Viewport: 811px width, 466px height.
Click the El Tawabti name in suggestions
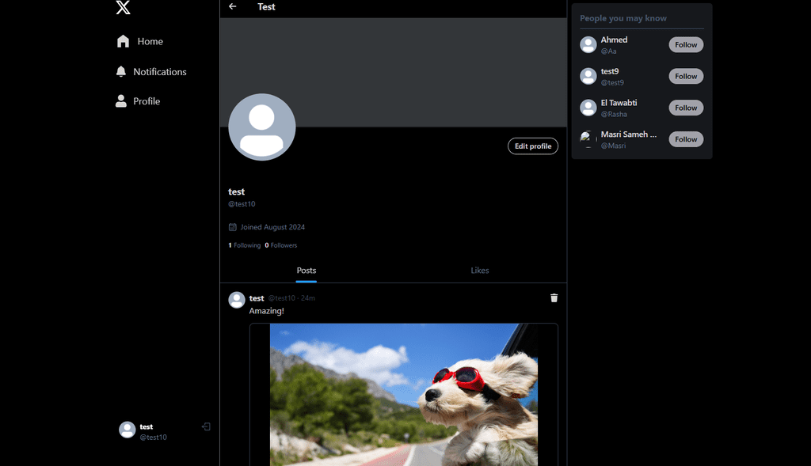619,103
